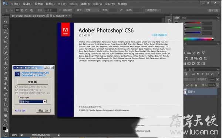Select the Crop tool
This screenshot has width=222, height=138.
pyautogui.click(x=6, y=42)
